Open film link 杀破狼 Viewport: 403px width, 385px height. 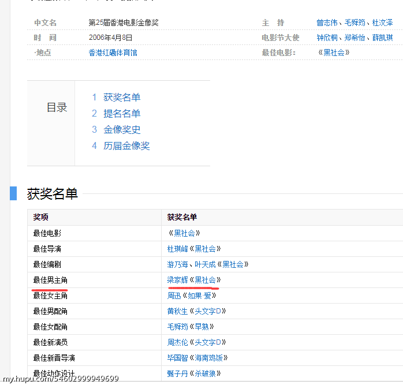tap(205, 373)
